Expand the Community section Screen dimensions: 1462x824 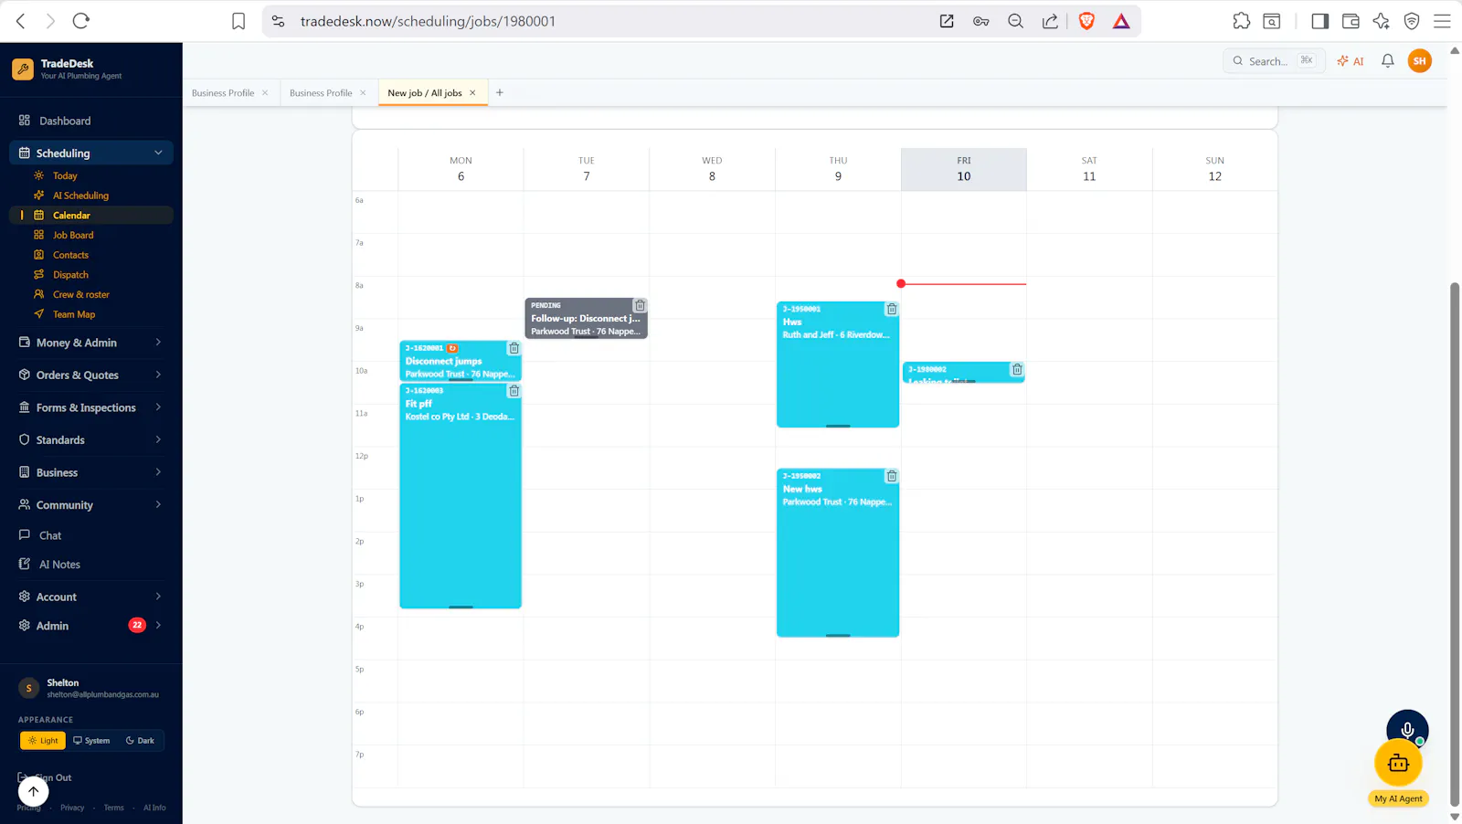91,504
